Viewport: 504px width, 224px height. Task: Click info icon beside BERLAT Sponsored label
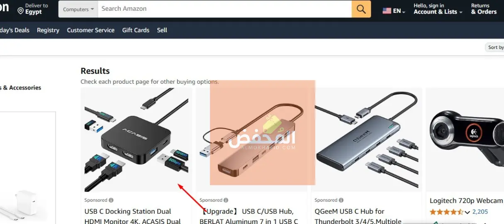pyautogui.click(x=226, y=200)
